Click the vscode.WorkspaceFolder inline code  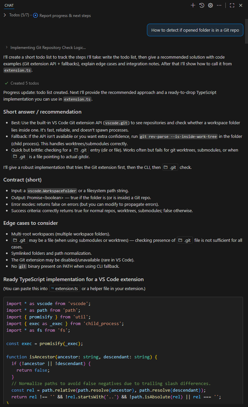[x=52, y=191]
